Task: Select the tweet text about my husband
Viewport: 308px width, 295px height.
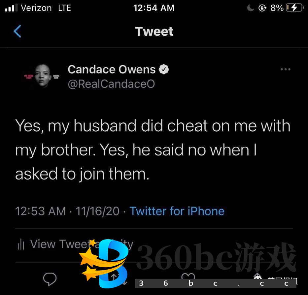Action: [x=153, y=150]
